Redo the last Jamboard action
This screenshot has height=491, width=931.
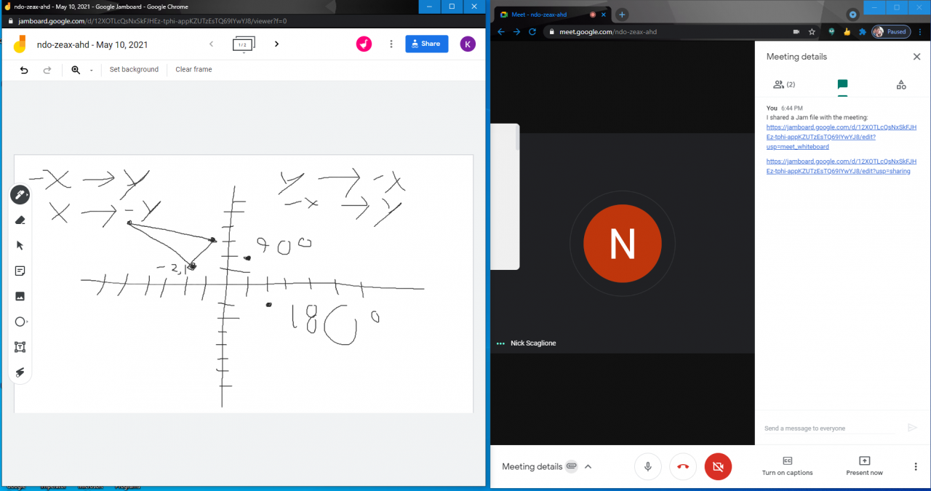(47, 70)
